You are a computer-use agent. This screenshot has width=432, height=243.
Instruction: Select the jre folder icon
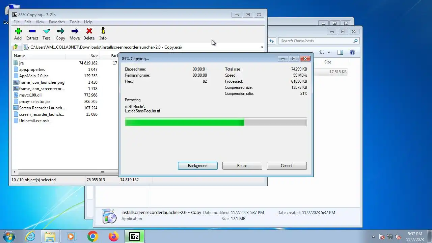[x=16, y=63]
